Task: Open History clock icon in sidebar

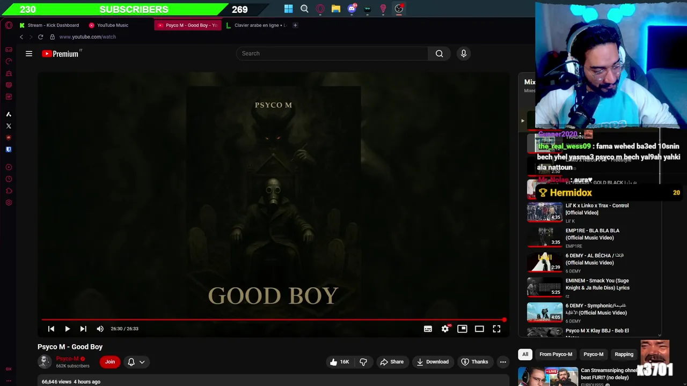Action: pyautogui.click(x=9, y=179)
